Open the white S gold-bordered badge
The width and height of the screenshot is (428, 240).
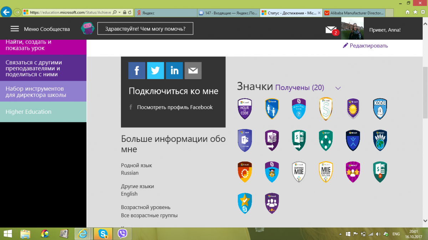326,109
